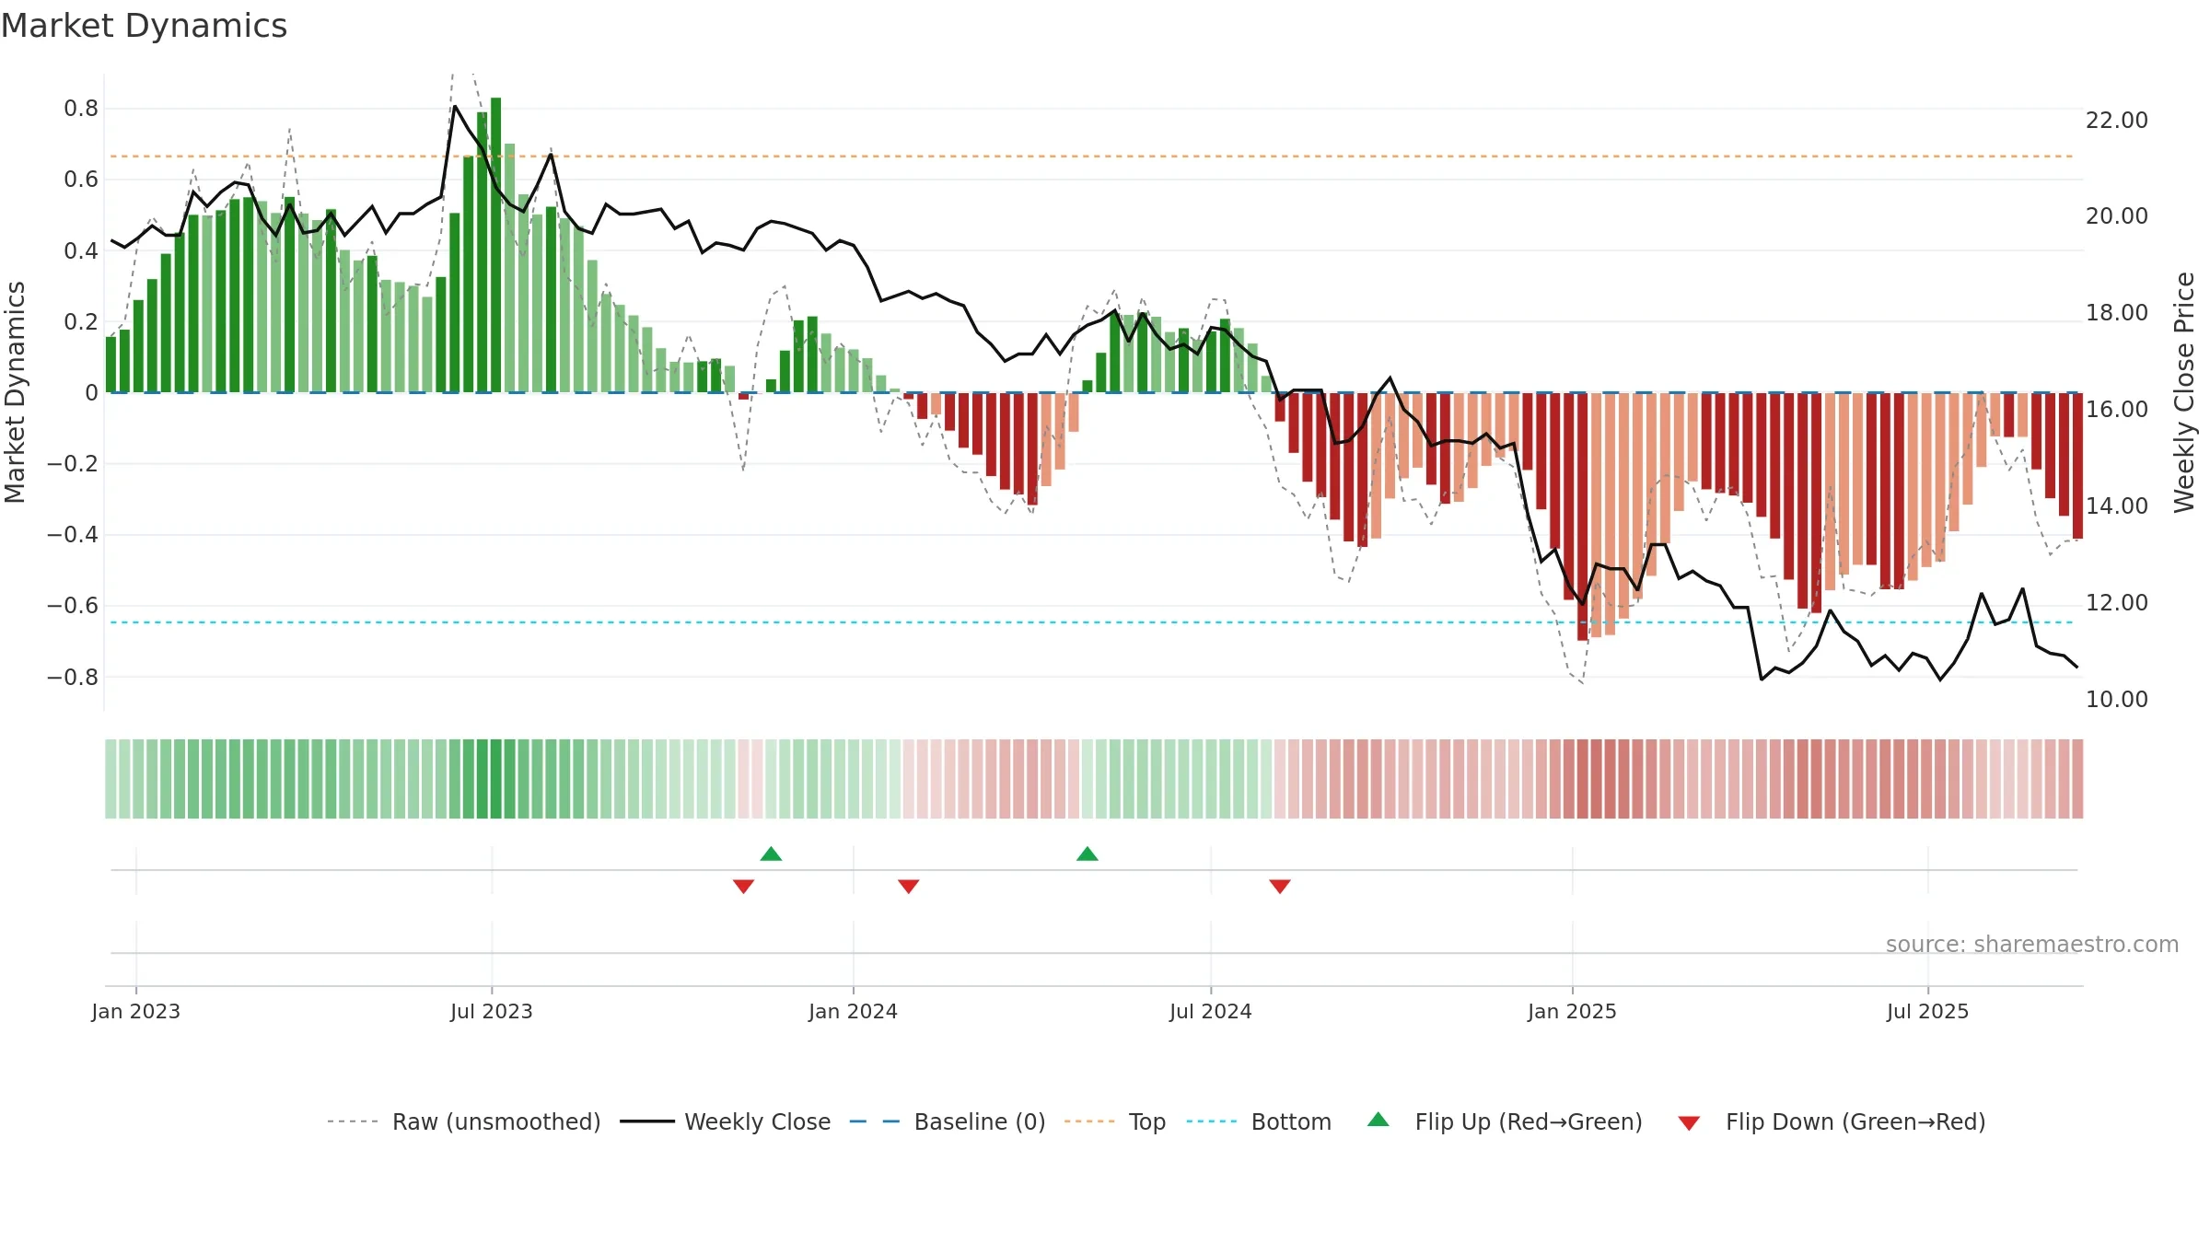Click the source: sharemaestro.com text
2210x1243 pixels.
[x=2032, y=945]
